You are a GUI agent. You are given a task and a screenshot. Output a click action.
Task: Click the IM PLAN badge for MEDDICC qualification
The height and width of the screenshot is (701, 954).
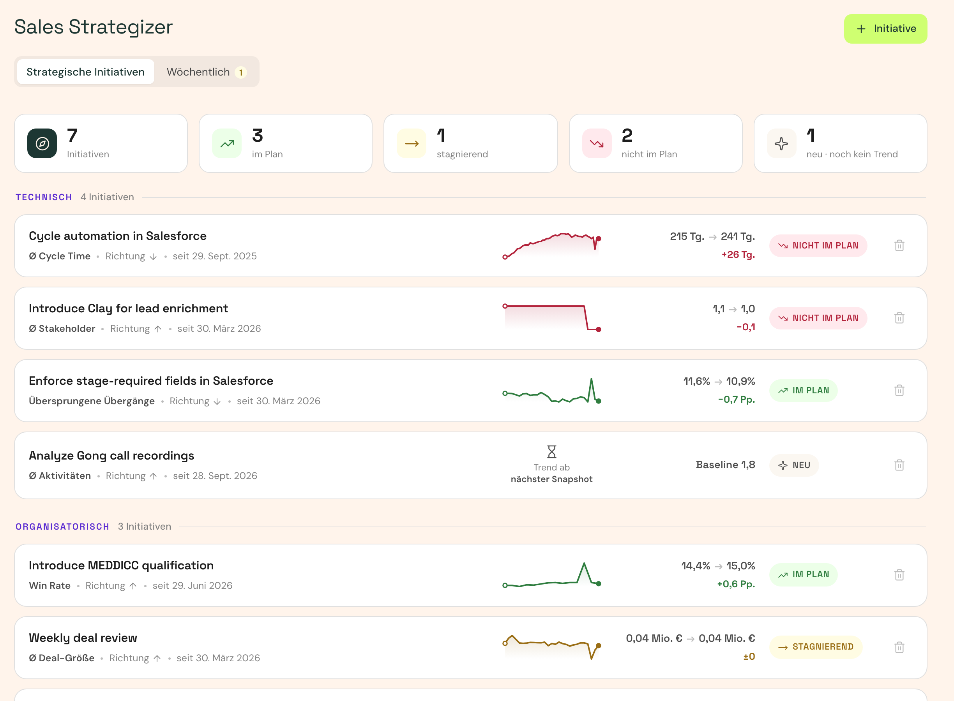click(803, 574)
